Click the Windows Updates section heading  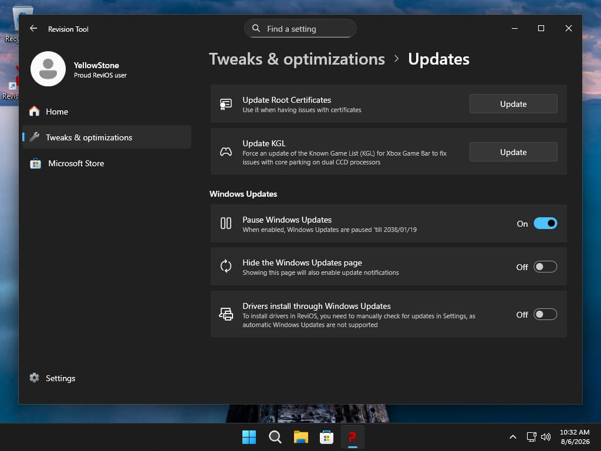(x=243, y=194)
